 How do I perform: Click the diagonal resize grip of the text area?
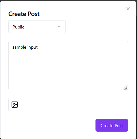pyautogui.click(x=125, y=87)
